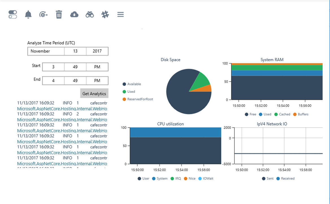Click the toggle switches icon in toolbar
This screenshot has width=330, height=204.
click(x=13, y=14)
